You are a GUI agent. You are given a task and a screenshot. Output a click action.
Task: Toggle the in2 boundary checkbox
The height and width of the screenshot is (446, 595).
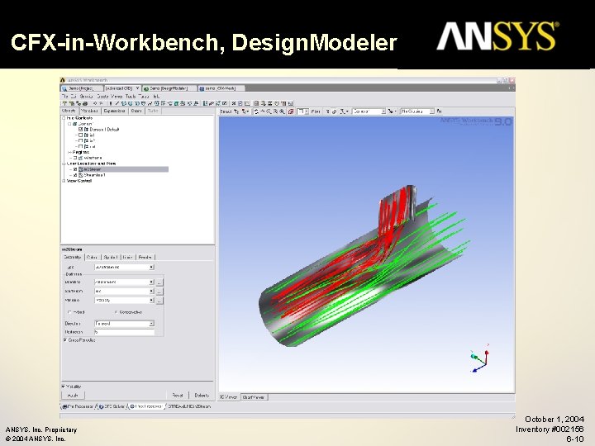tap(80, 140)
